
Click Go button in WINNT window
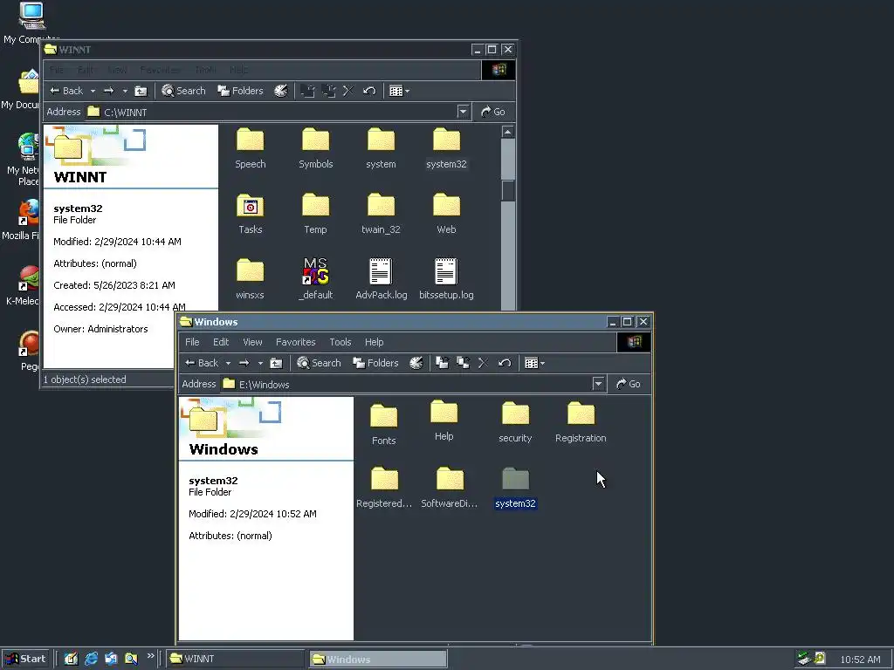493,112
